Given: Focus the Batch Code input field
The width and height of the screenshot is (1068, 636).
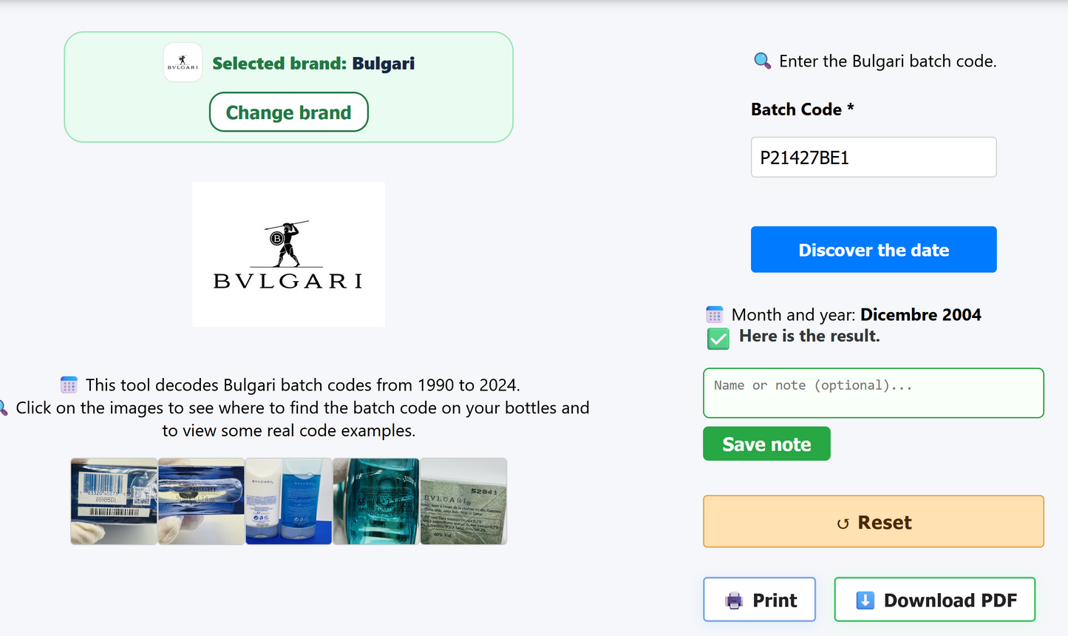Looking at the screenshot, I should (873, 158).
